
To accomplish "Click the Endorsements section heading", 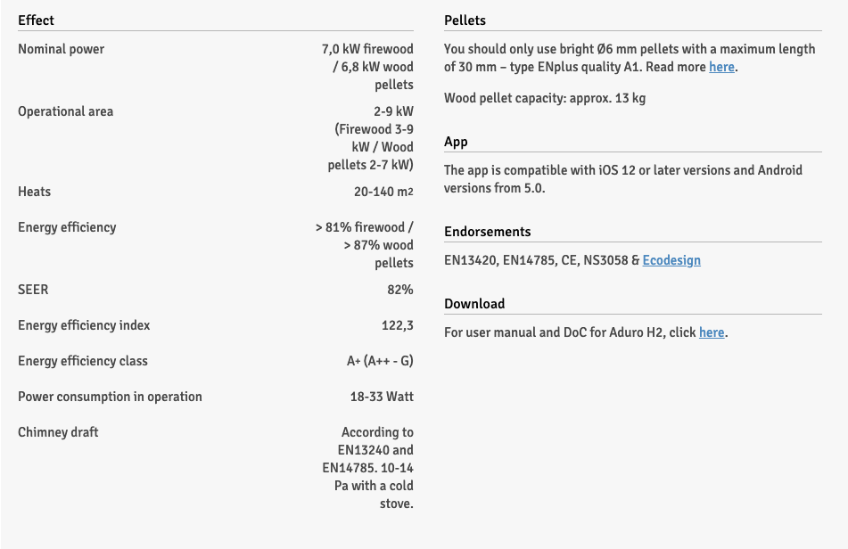I will [487, 232].
